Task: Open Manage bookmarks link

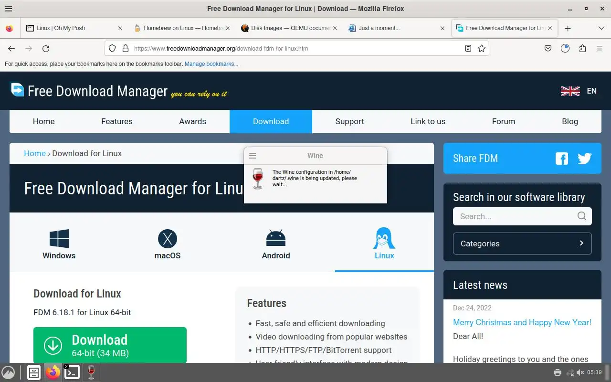Action: (x=211, y=64)
